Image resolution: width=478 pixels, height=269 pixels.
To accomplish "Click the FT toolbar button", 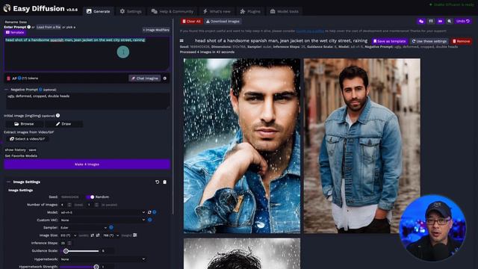I will 431,21.
